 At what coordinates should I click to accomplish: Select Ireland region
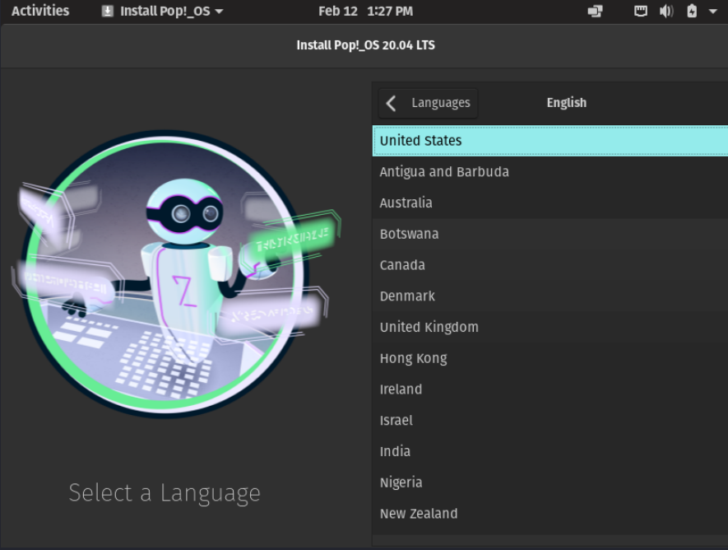coord(550,389)
